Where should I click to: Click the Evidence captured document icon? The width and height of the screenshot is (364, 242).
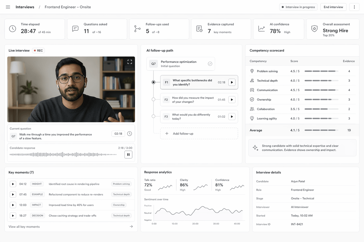(199, 29)
